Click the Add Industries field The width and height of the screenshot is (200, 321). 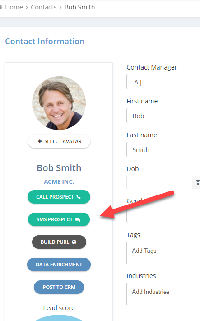pyautogui.click(x=163, y=294)
